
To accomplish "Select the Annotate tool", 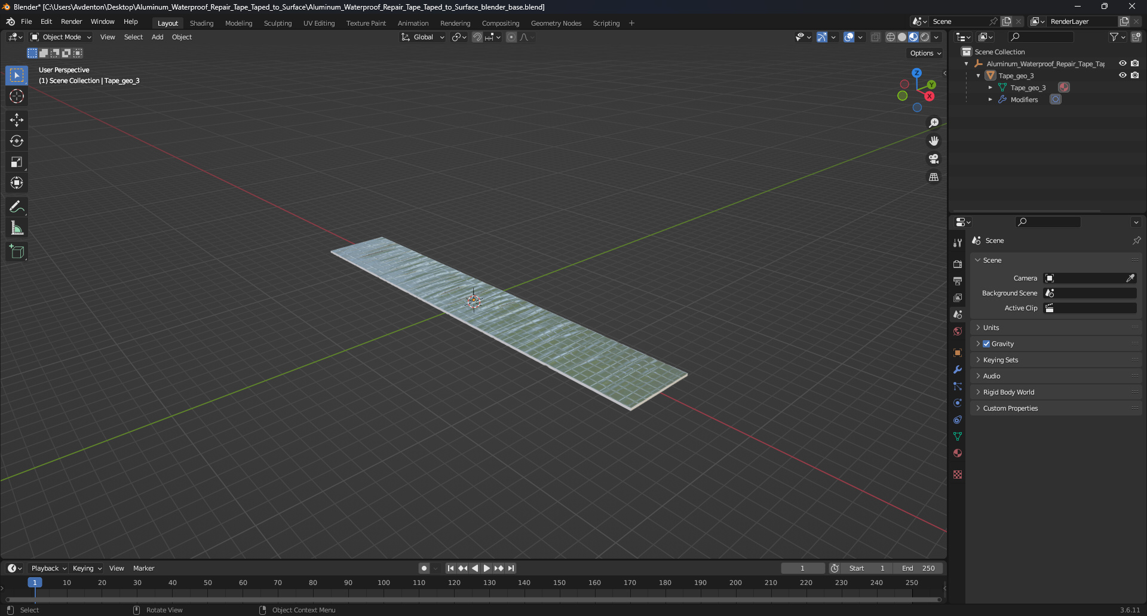I will click(x=17, y=207).
